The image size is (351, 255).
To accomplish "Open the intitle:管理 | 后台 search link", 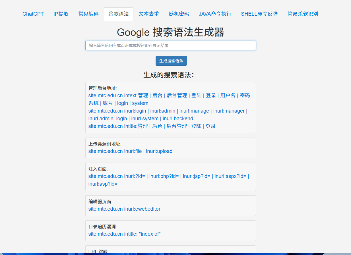I will [x=152, y=126].
